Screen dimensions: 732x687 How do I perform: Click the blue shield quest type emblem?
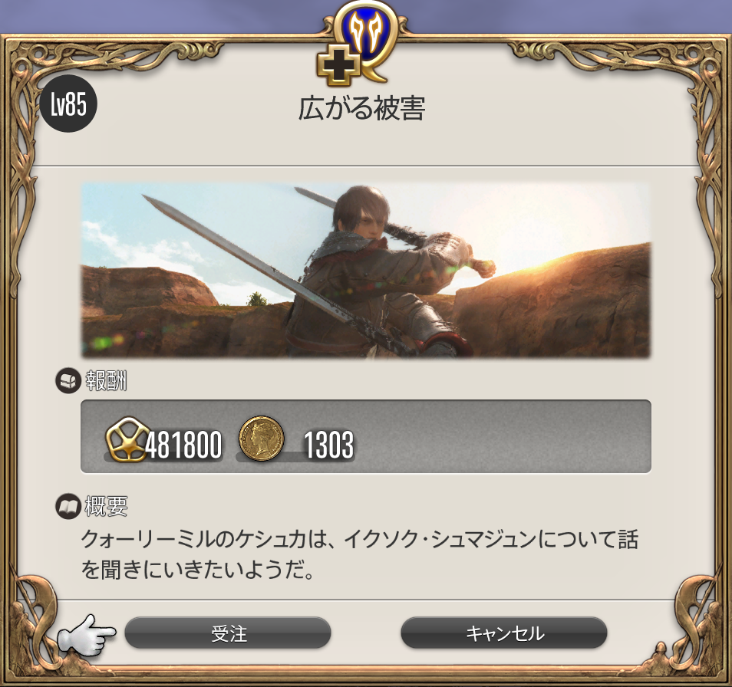click(367, 35)
